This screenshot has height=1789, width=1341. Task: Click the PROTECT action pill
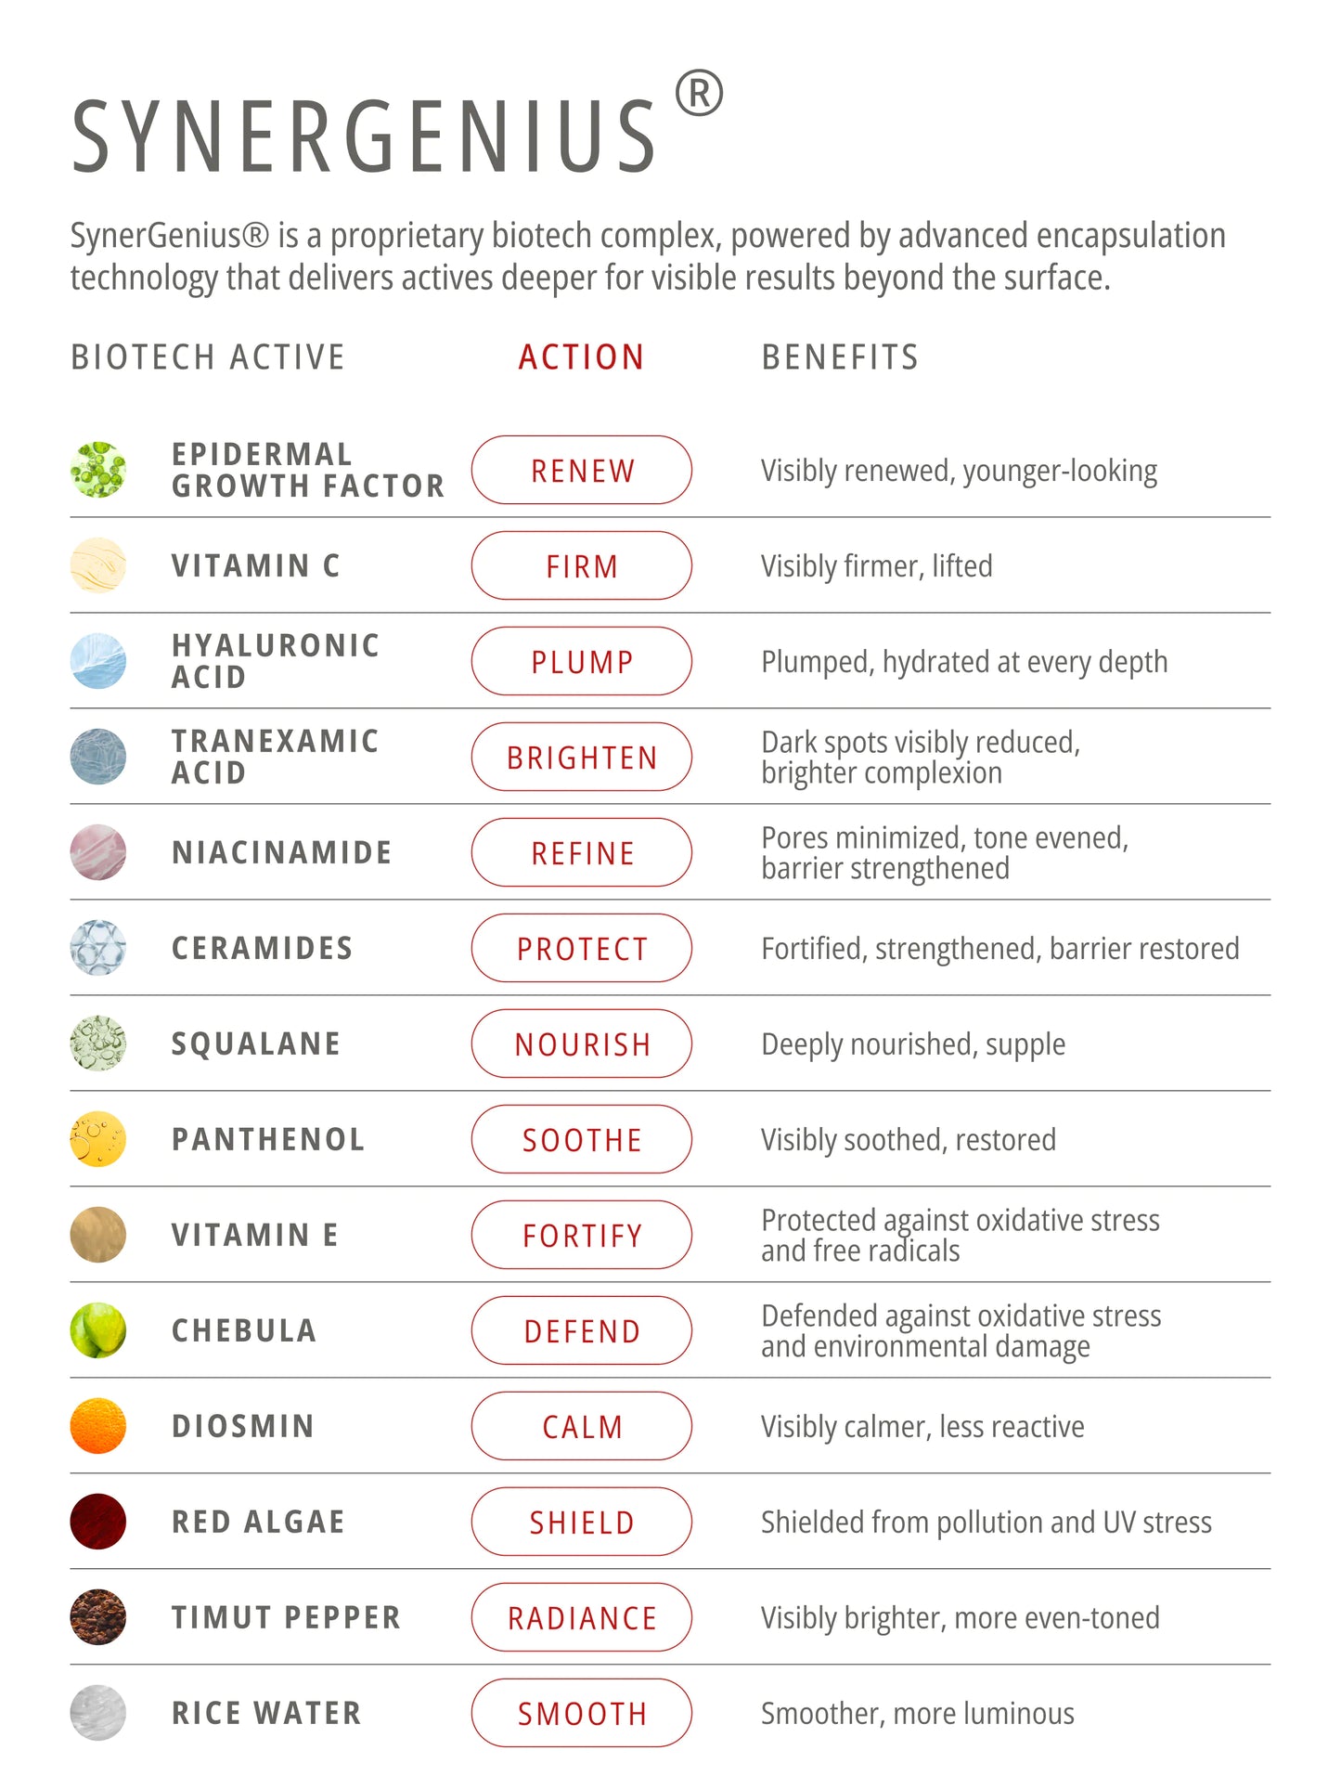point(582,948)
